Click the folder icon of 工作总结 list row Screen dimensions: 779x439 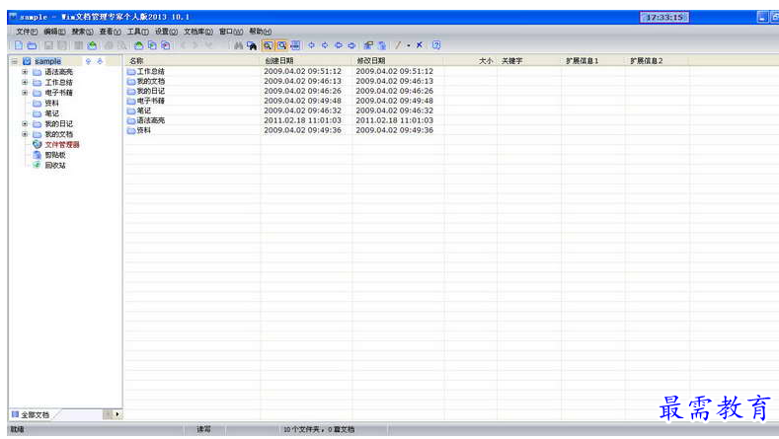(x=131, y=71)
